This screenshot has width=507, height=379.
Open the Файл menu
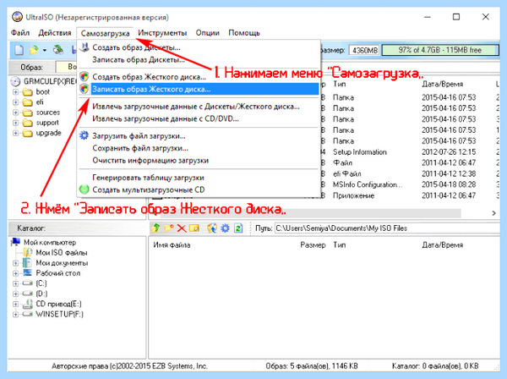point(20,33)
